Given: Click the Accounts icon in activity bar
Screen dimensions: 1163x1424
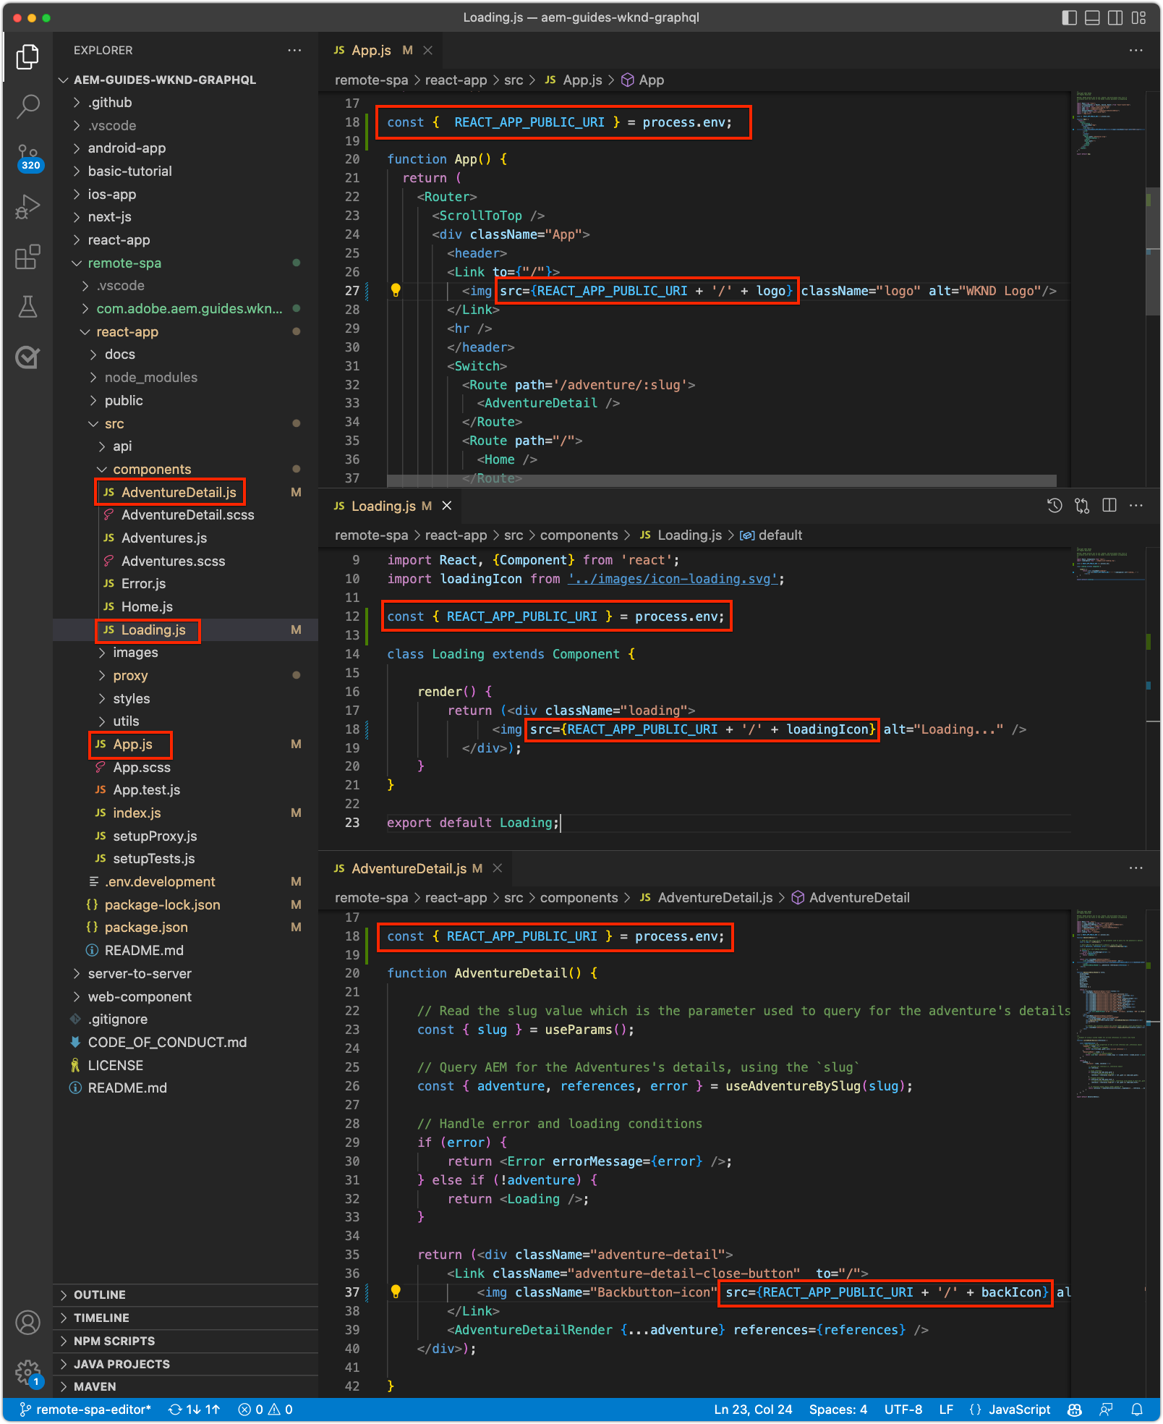Looking at the screenshot, I should pyautogui.click(x=27, y=1323).
